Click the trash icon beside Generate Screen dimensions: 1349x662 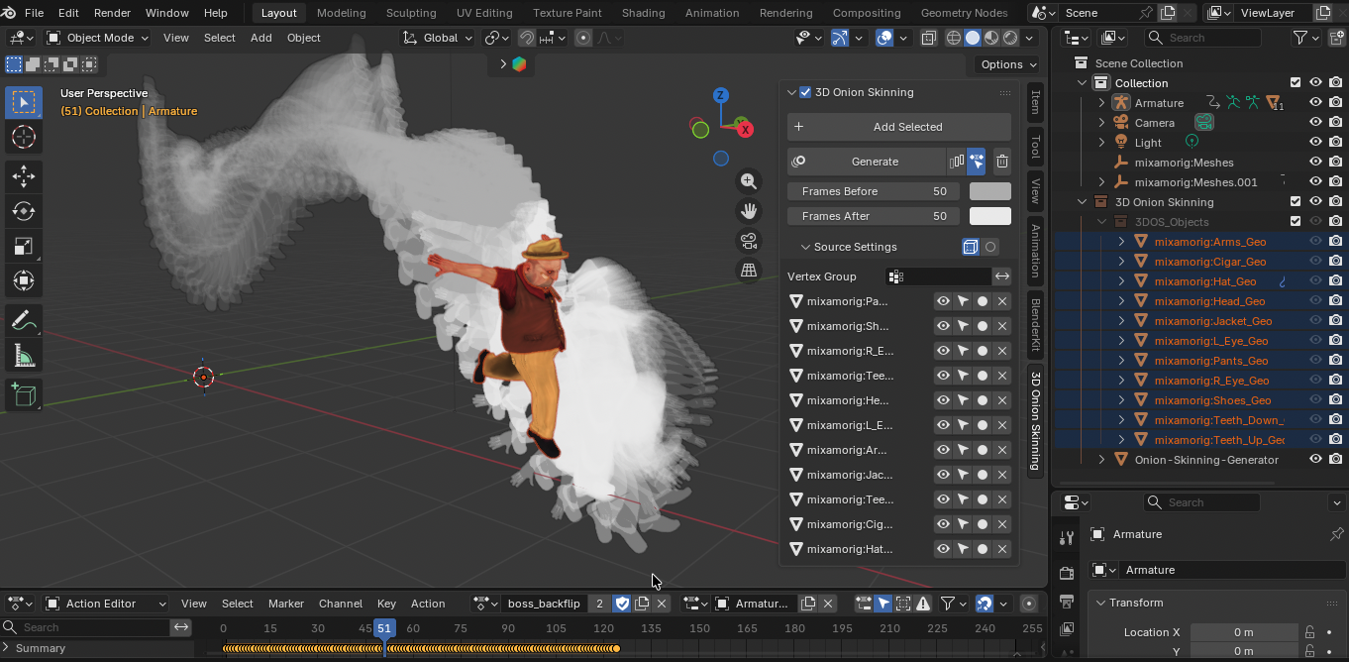[1002, 162]
